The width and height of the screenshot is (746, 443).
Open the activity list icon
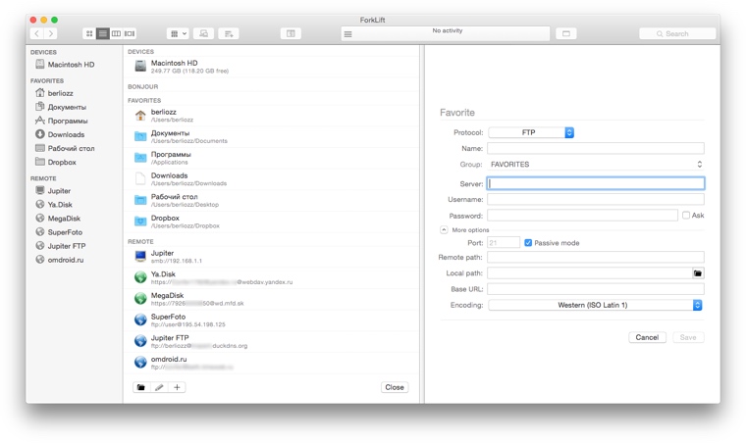348,34
